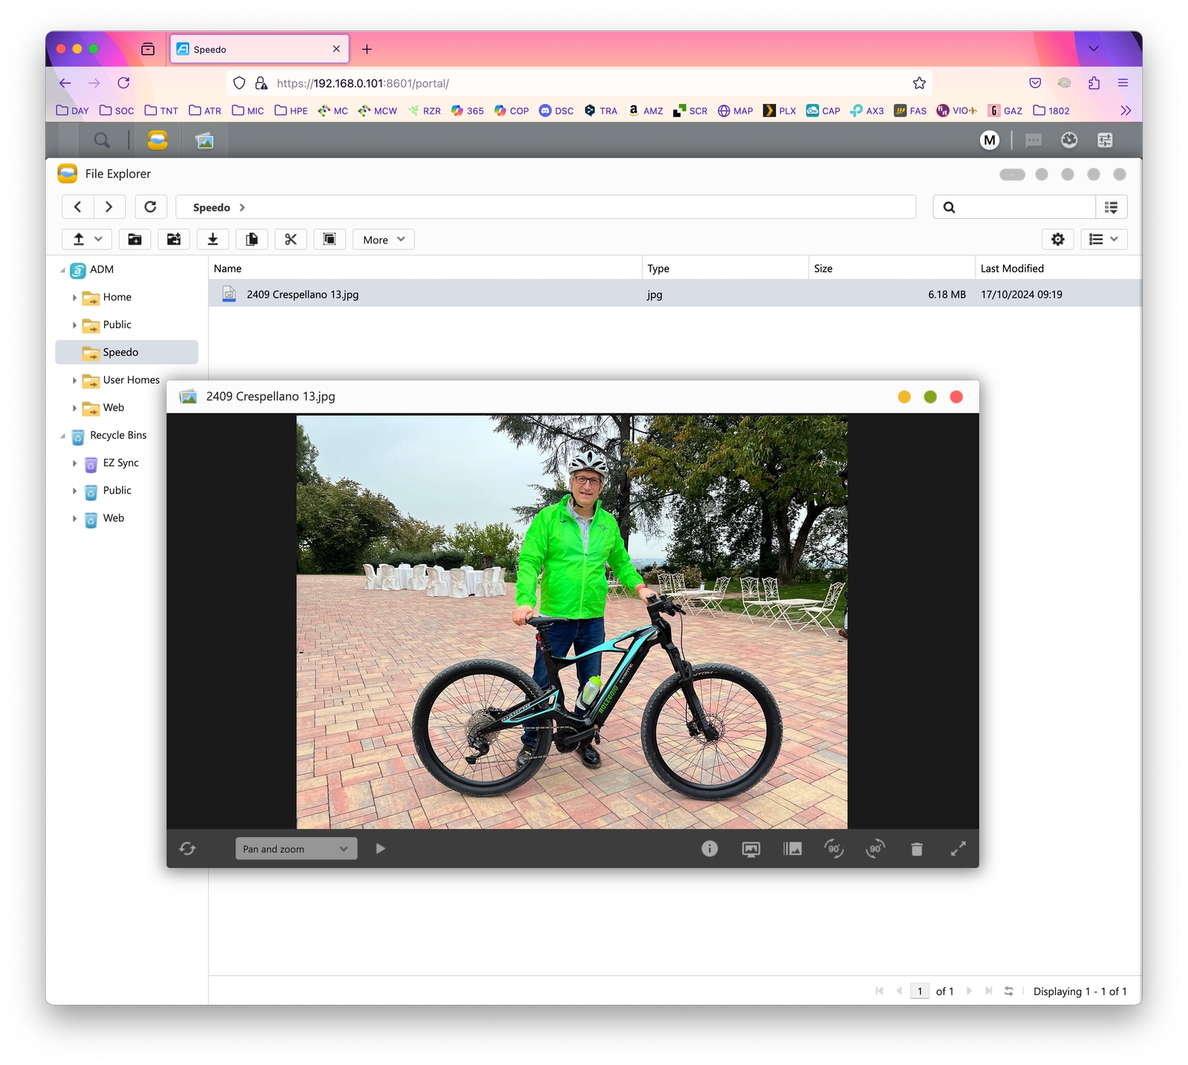Expand the Home folder in tree
The width and height of the screenshot is (1188, 1065).
click(x=74, y=298)
